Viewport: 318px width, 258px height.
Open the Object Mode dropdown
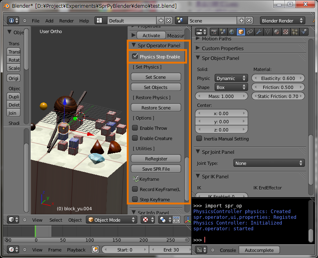111,220
